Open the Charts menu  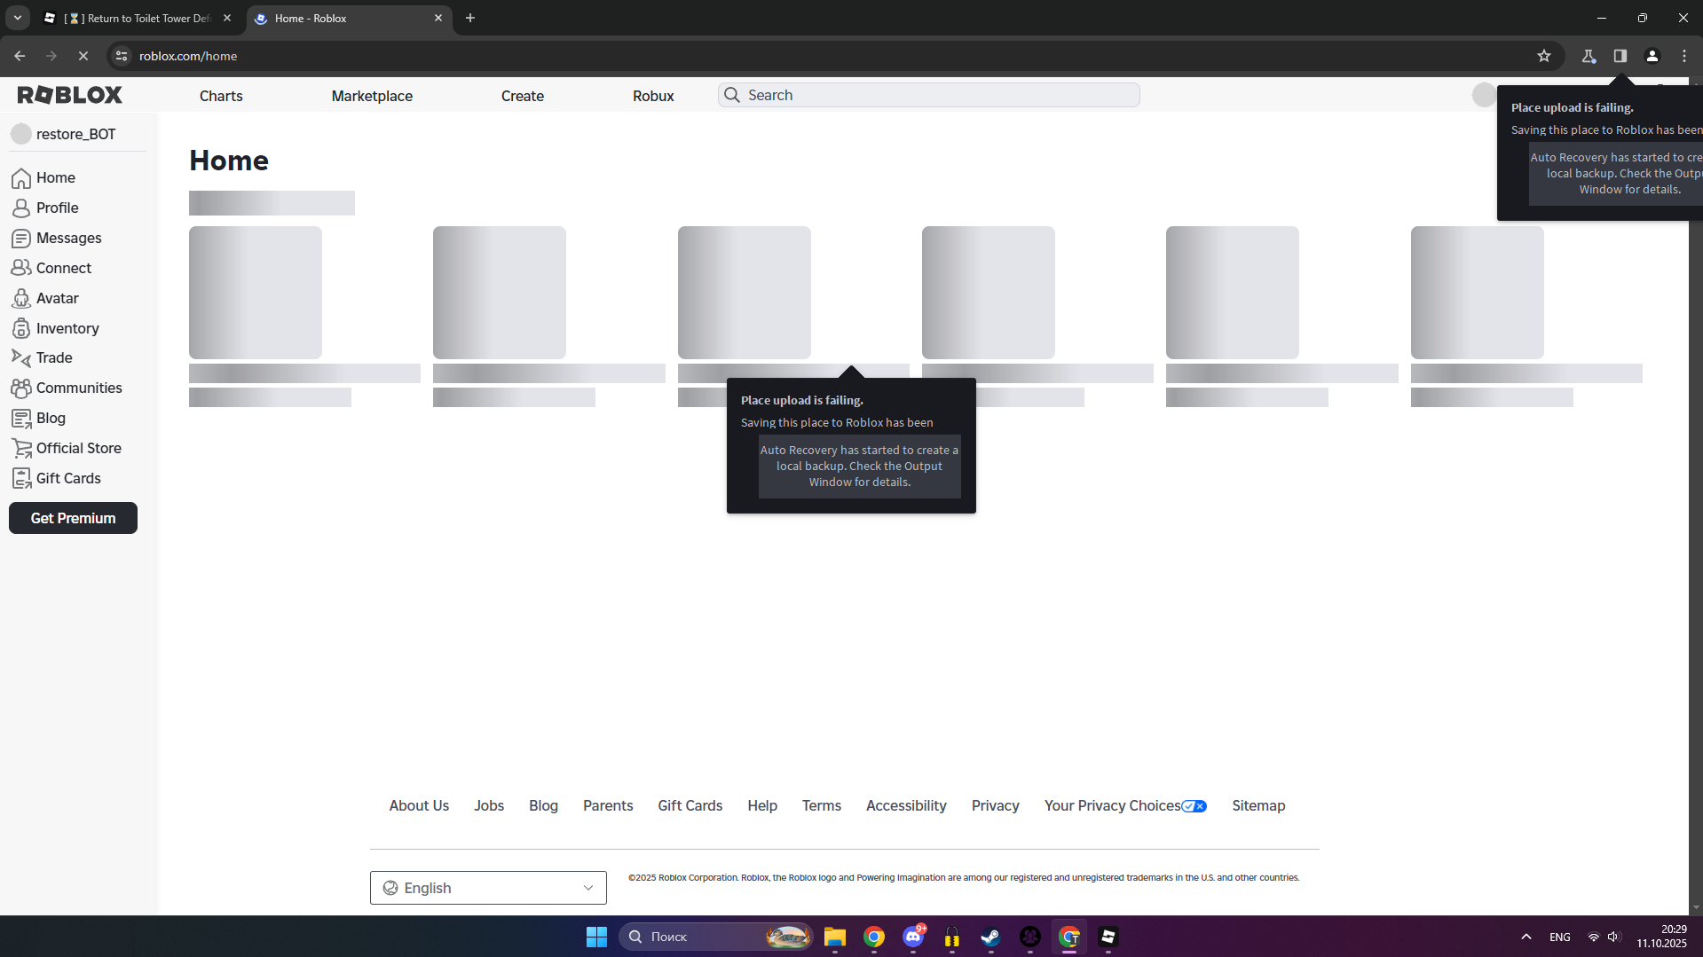[x=221, y=96]
